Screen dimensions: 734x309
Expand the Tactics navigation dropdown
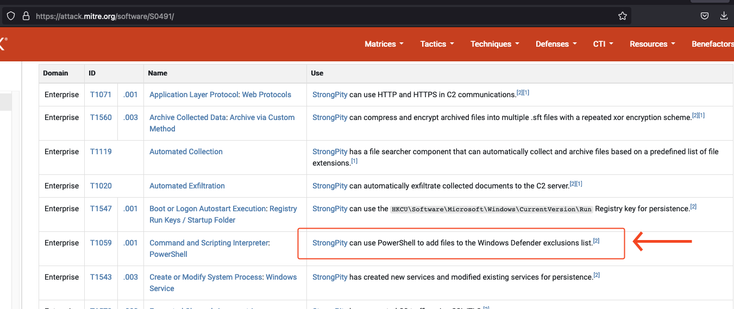(x=437, y=44)
